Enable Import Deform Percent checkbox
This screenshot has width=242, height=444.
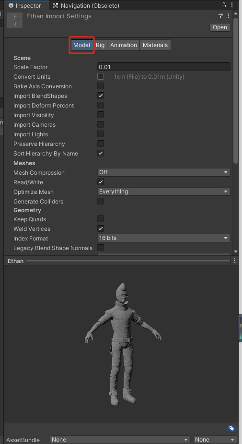coord(101,105)
